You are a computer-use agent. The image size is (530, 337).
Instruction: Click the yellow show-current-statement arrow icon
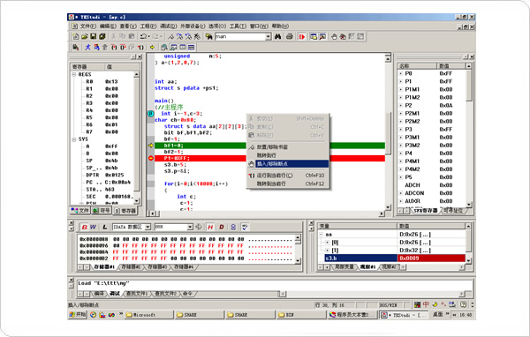click(152, 48)
